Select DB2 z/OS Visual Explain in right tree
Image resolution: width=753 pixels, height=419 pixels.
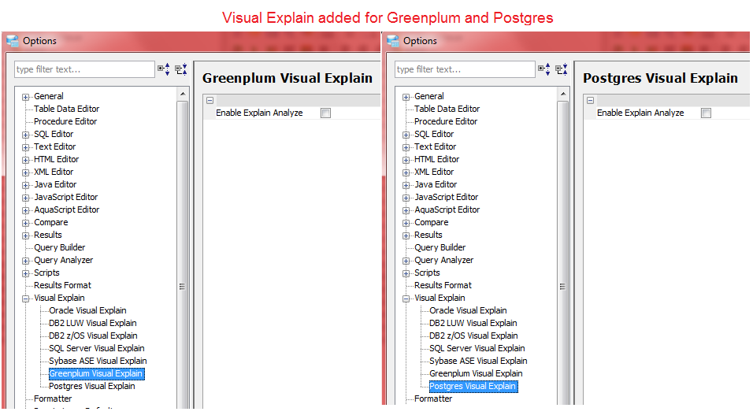point(473,336)
